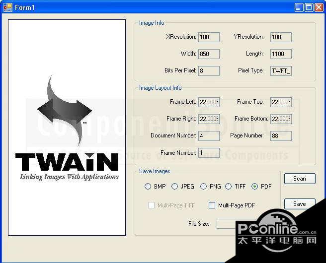Choose the TIFF save format
This screenshot has height=263, width=326.
pyautogui.click(x=228, y=186)
